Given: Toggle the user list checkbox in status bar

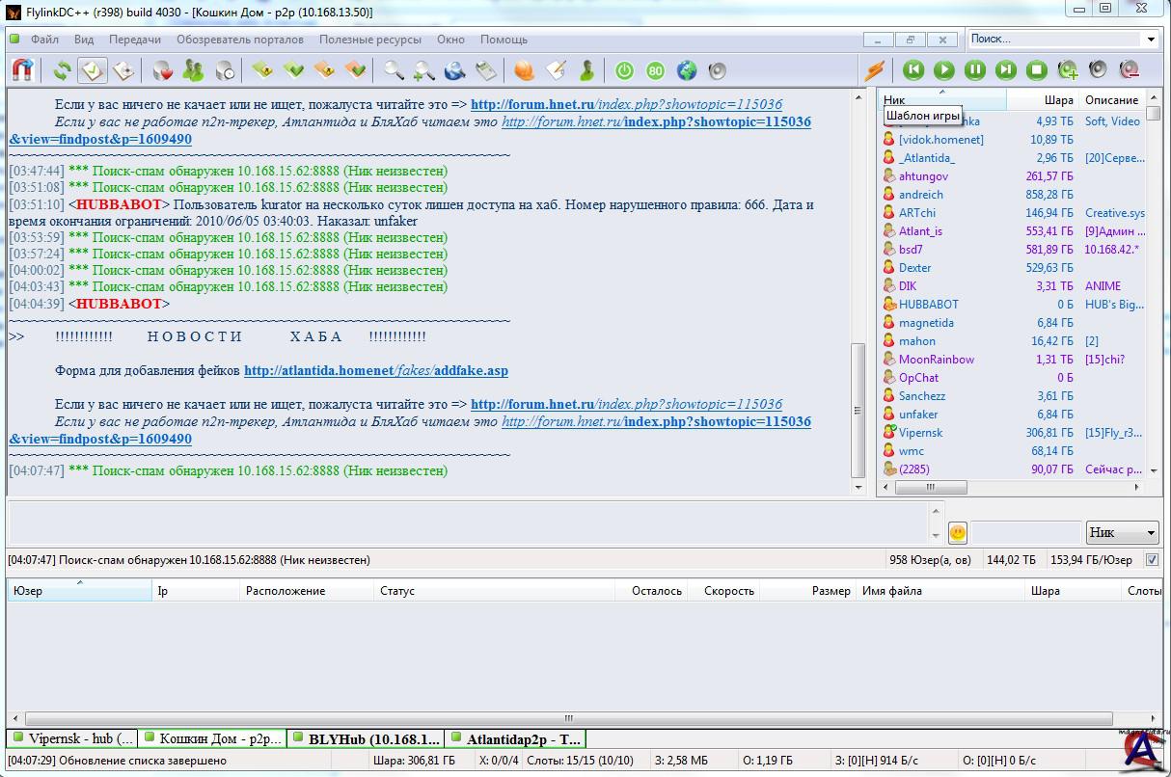Looking at the screenshot, I should point(1151,560).
